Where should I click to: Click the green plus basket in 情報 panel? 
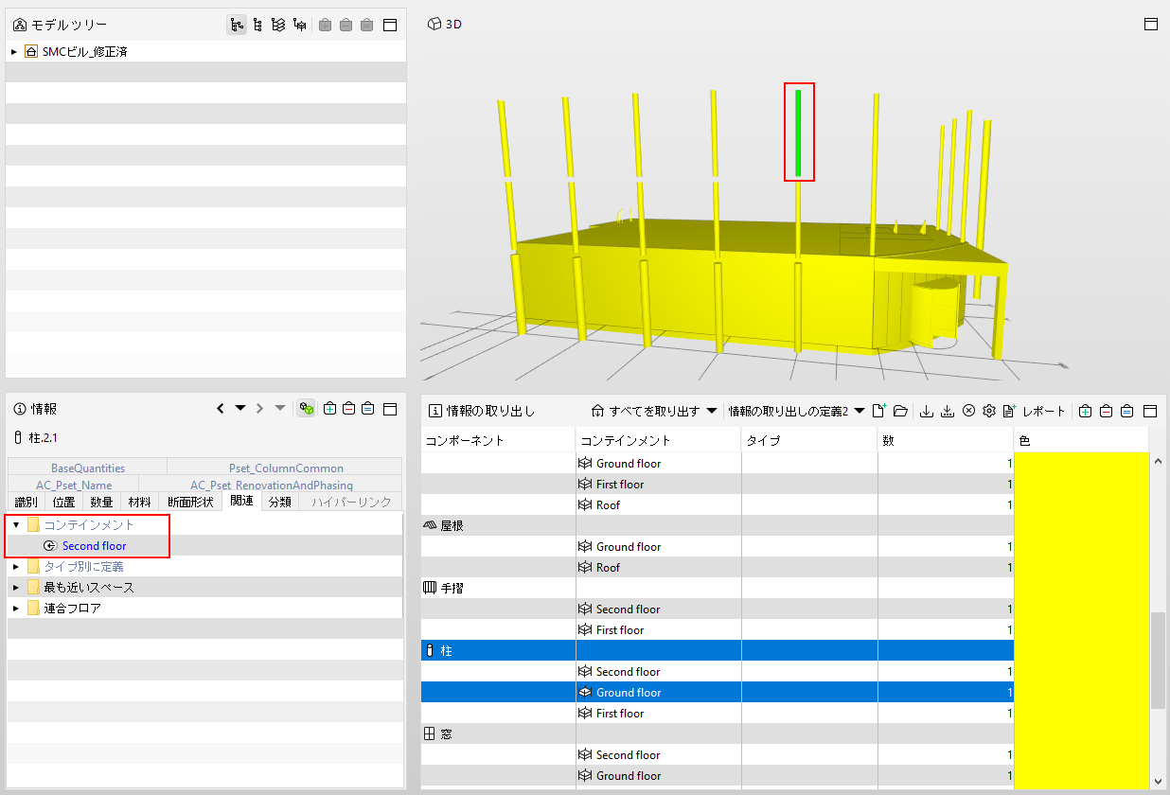coord(329,409)
